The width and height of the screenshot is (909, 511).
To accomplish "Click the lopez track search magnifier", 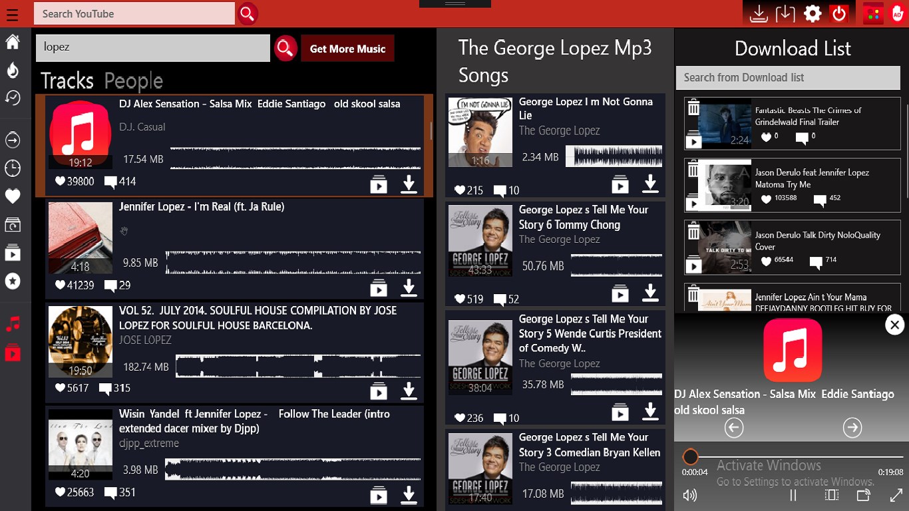I will pyautogui.click(x=285, y=48).
